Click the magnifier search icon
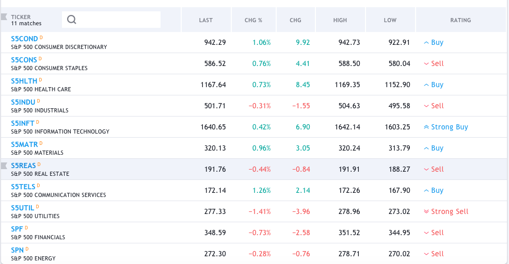Image resolution: width=509 pixels, height=264 pixels. click(x=72, y=20)
